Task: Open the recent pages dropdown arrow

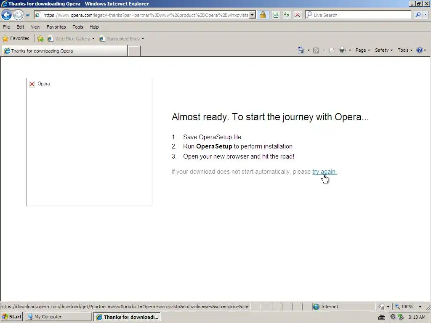Action: pos(27,15)
